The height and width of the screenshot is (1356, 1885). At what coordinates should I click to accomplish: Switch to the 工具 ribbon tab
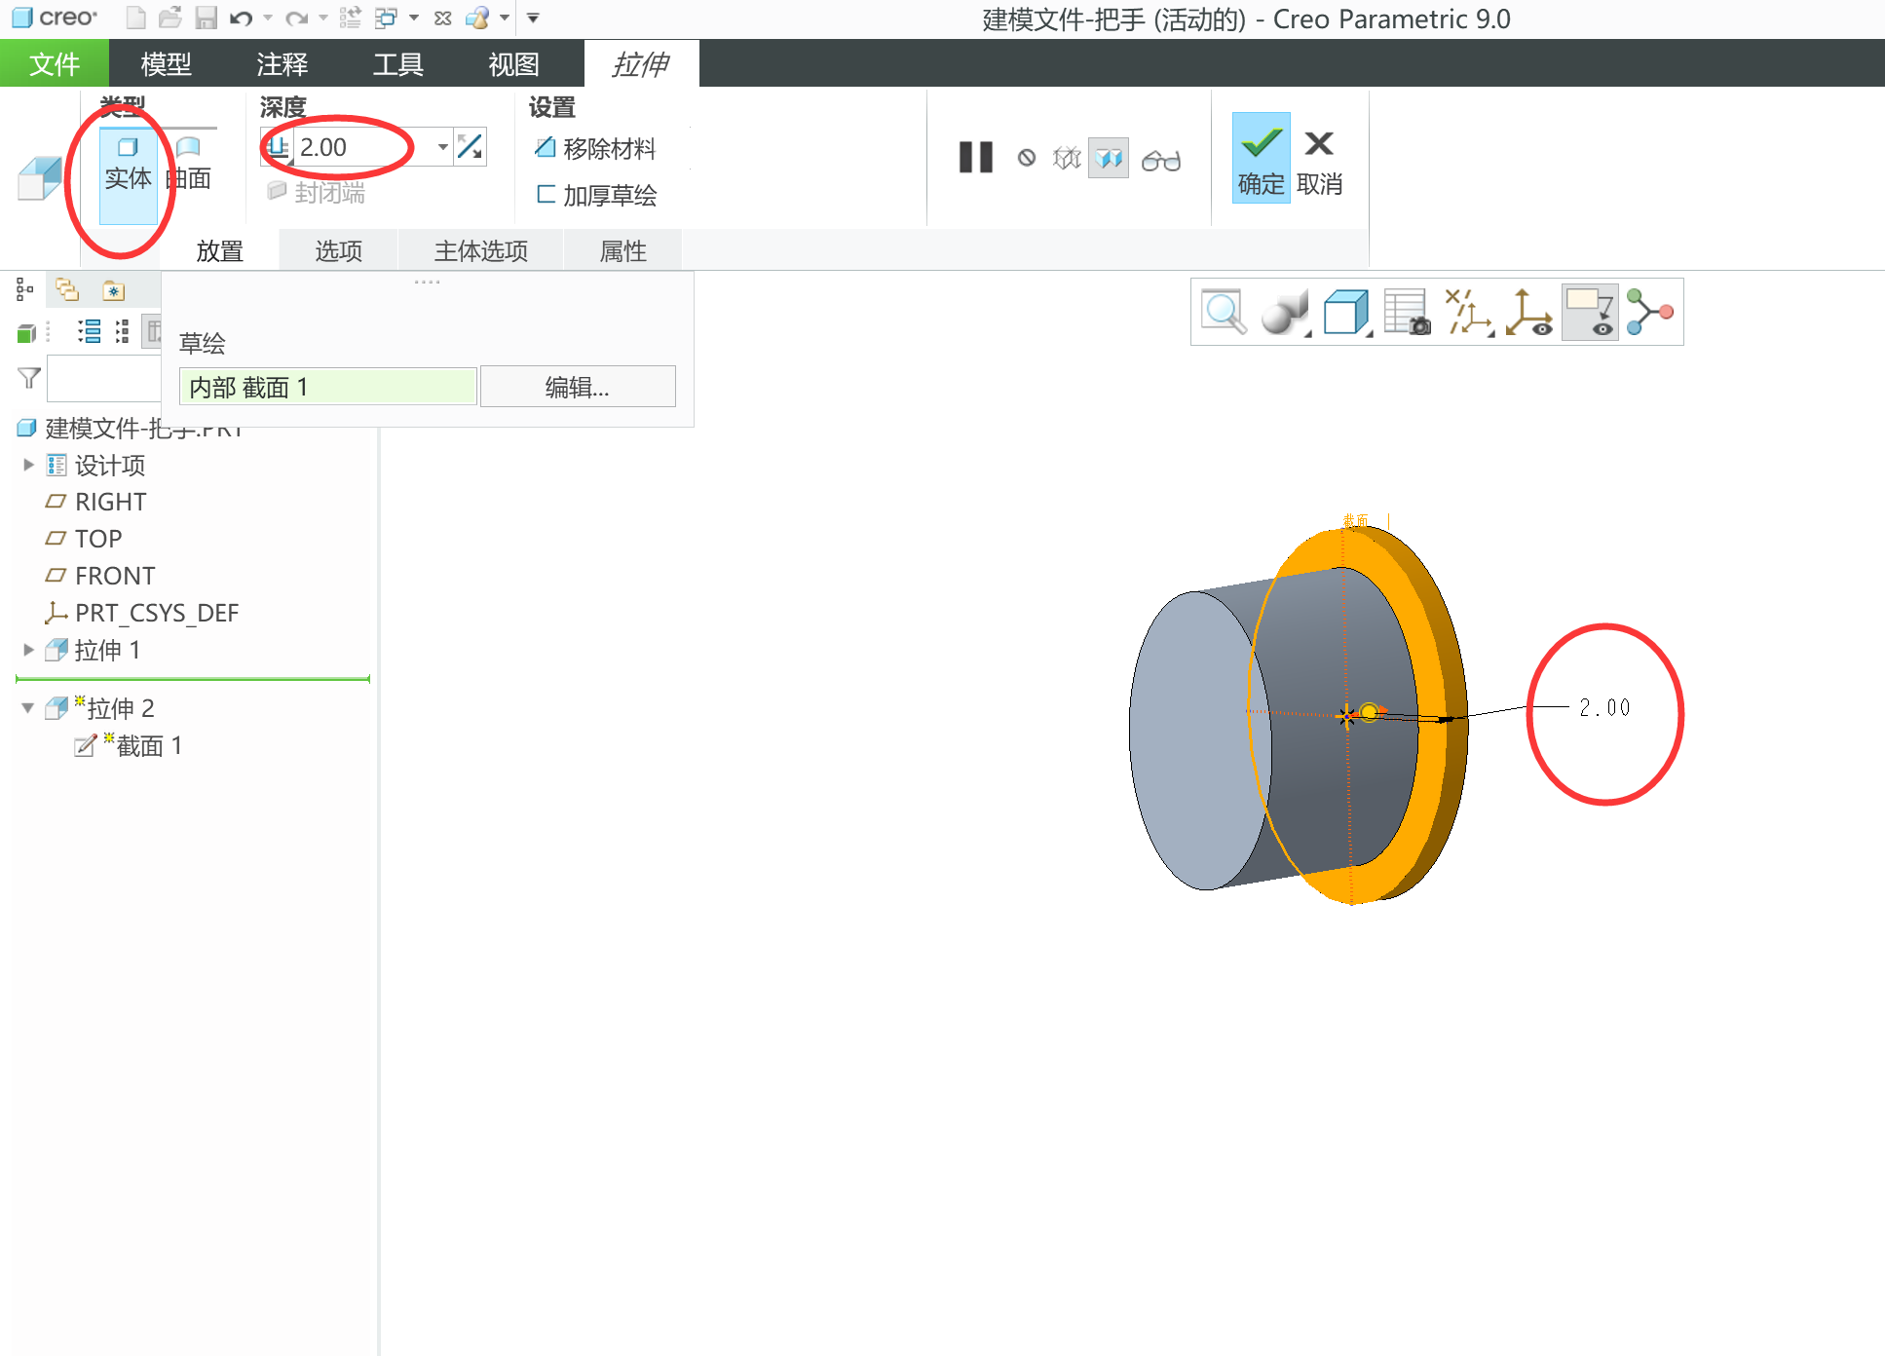click(398, 63)
